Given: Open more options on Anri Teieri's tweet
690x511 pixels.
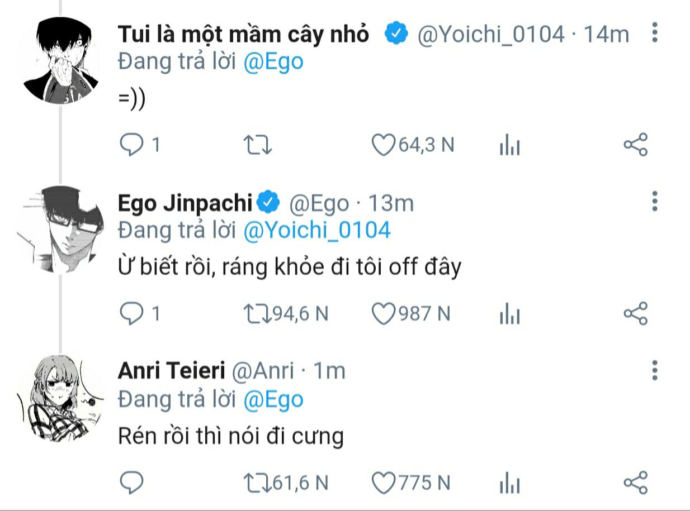Looking at the screenshot, I should pos(655,370).
